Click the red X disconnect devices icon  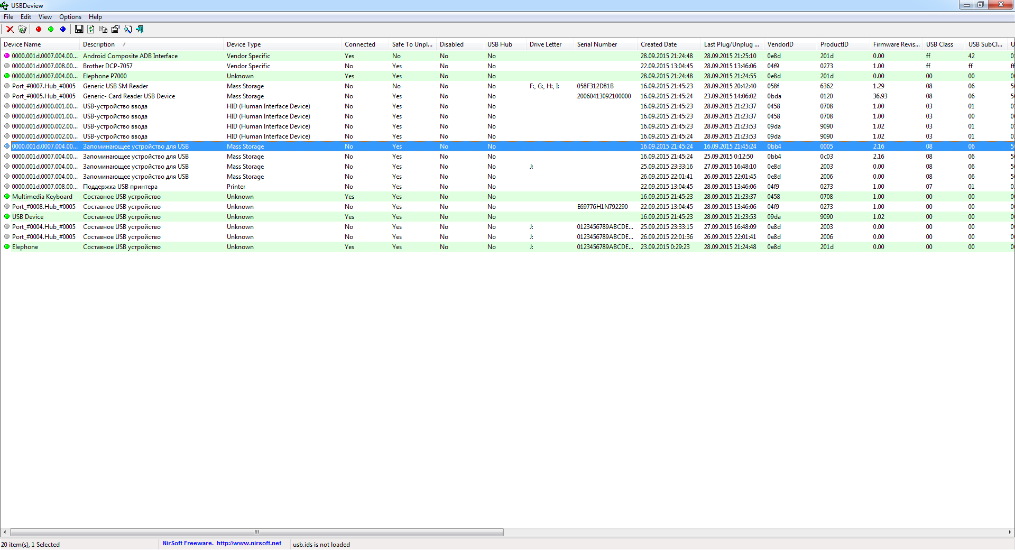point(10,30)
